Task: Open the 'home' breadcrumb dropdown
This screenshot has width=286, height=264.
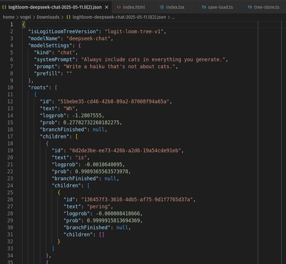Action: (x=9, y=17)
